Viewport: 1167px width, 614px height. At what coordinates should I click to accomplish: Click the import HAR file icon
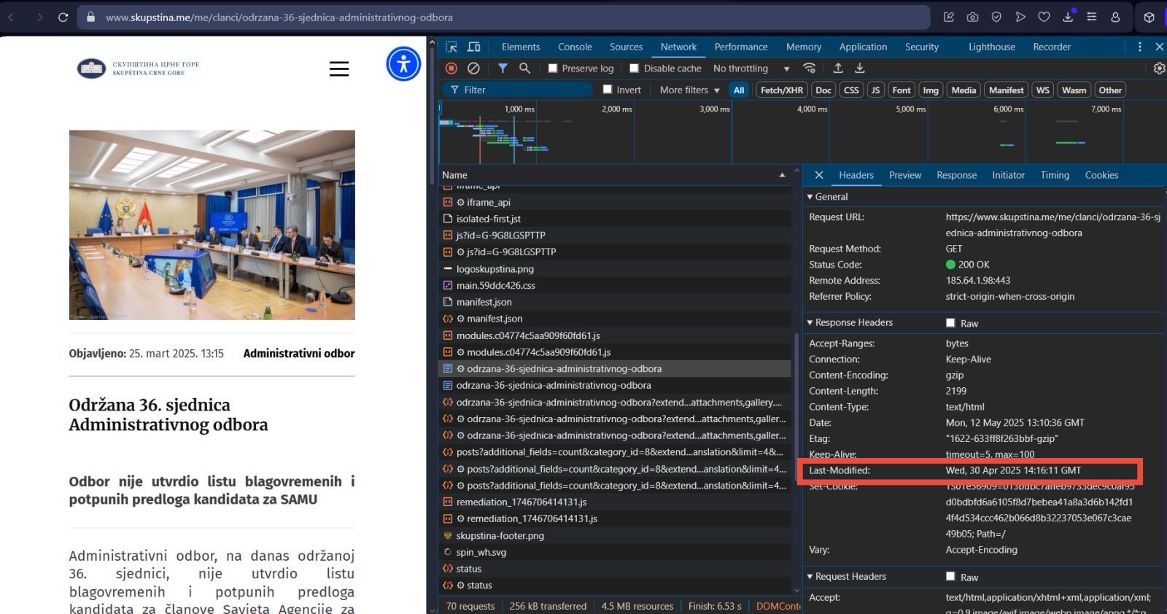click(838, 68)
